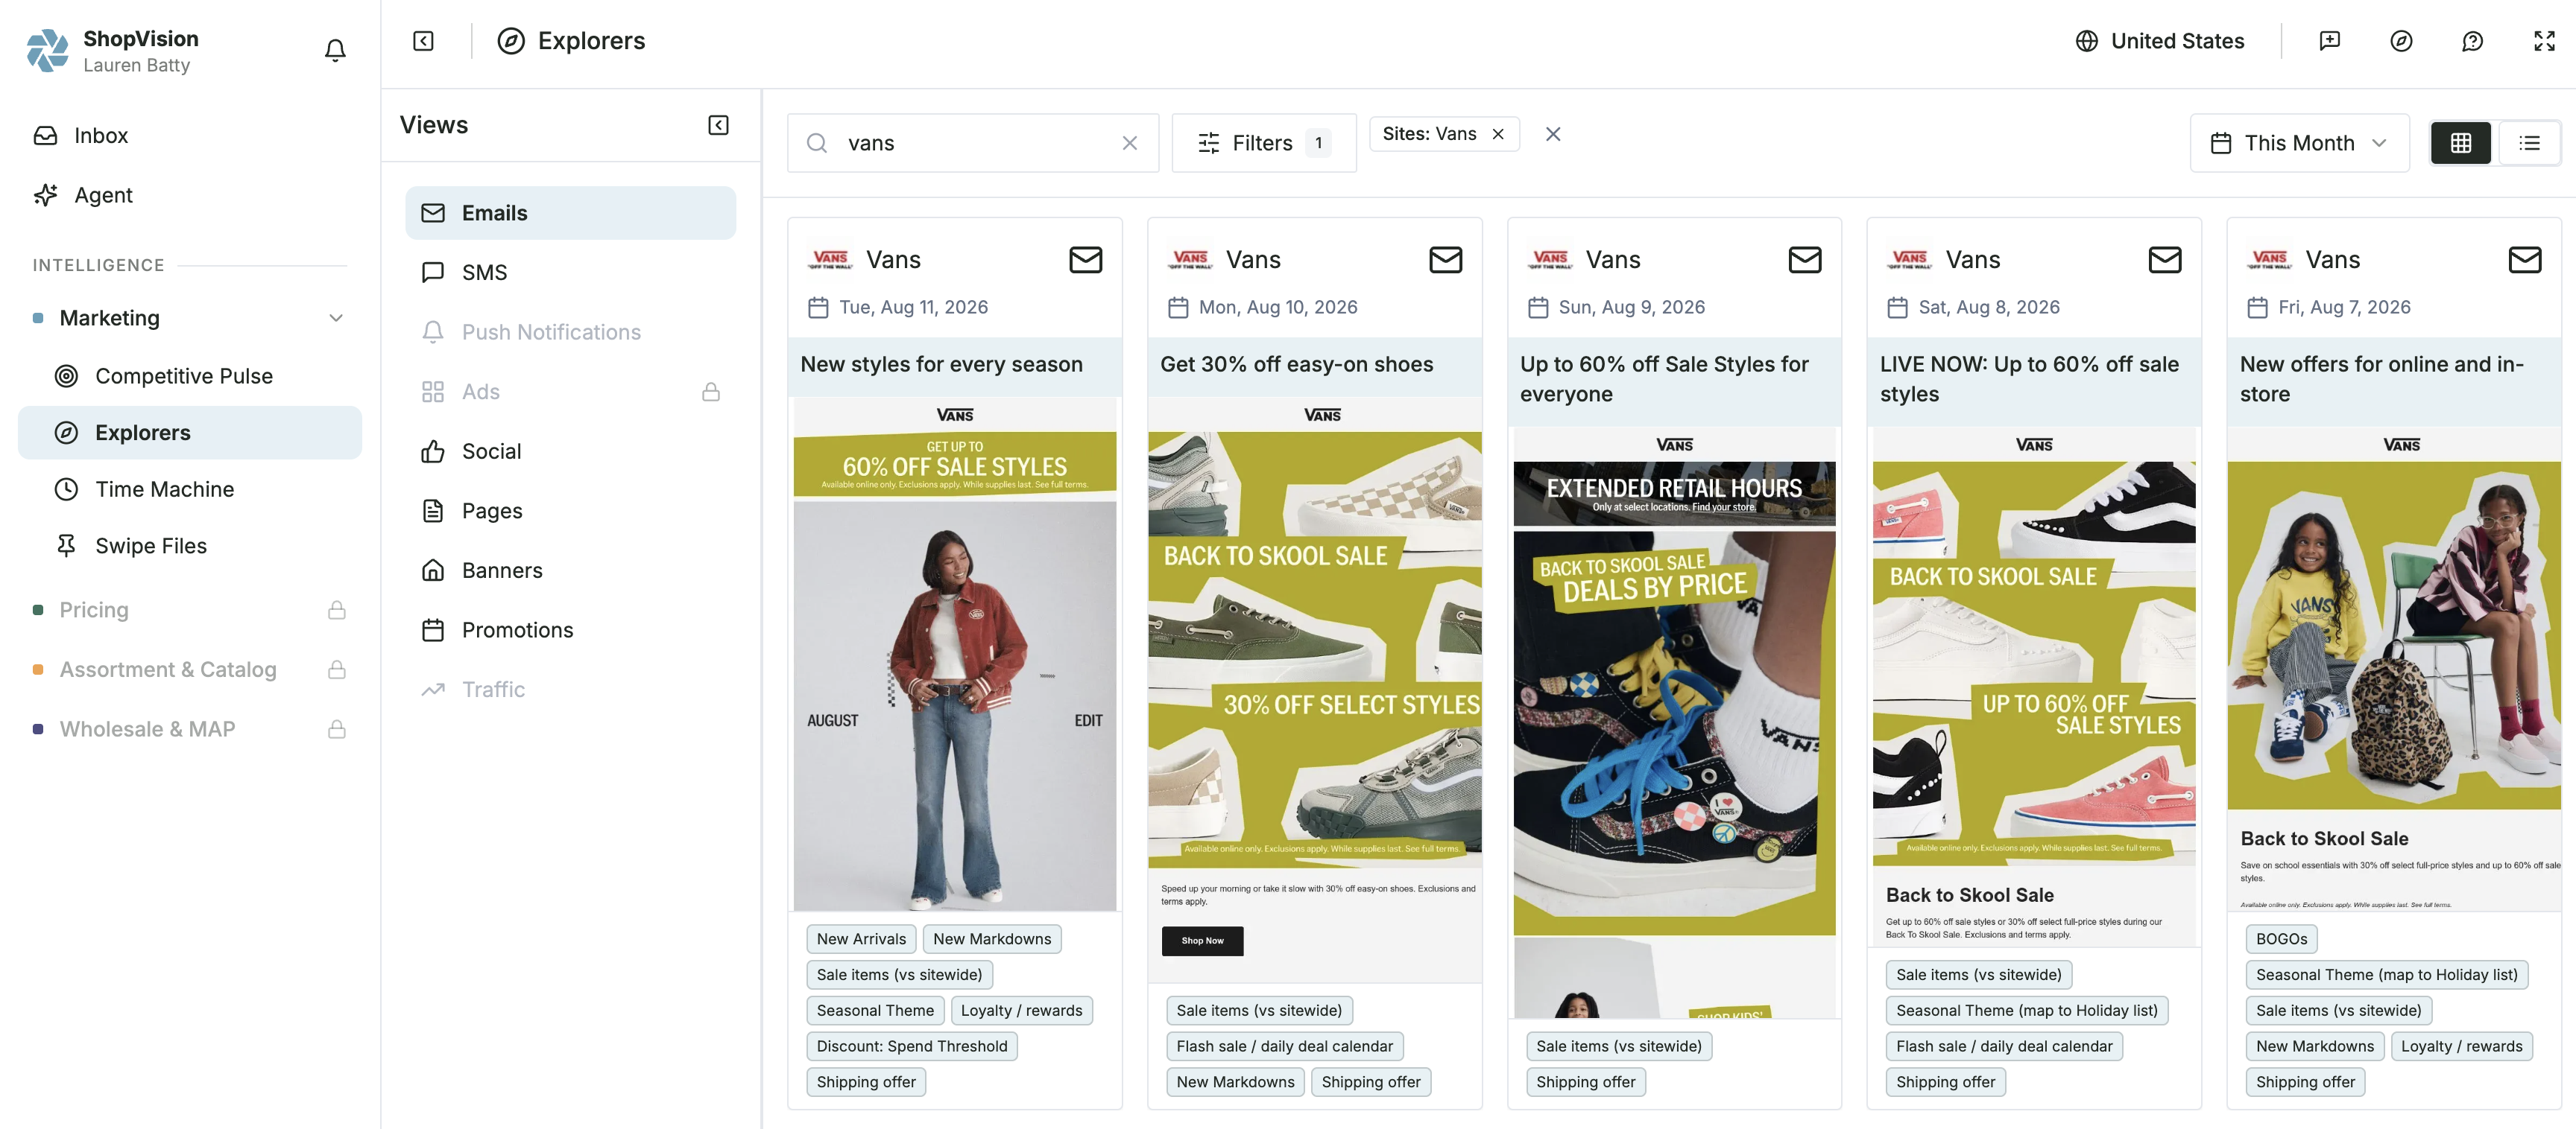Remove the Sites: Vans filter chip
2576x1129 pixels.
click(1497, 134)
